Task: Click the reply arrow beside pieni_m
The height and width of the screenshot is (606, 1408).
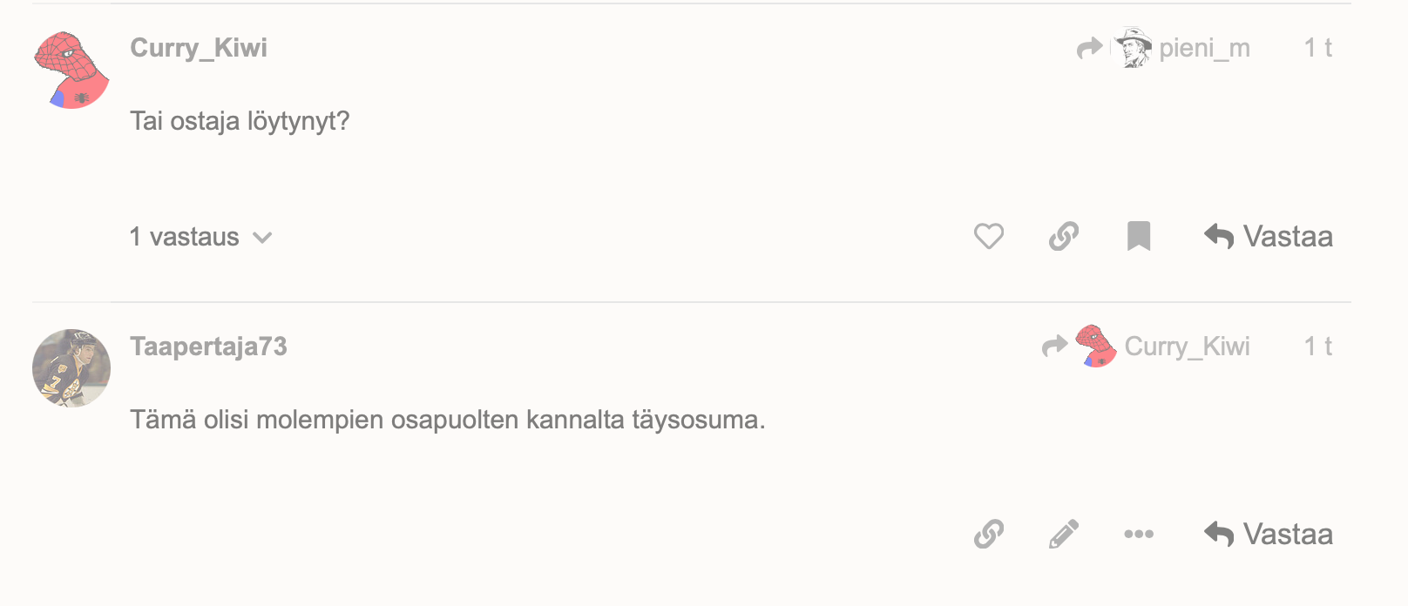Action: (1089, 48)
